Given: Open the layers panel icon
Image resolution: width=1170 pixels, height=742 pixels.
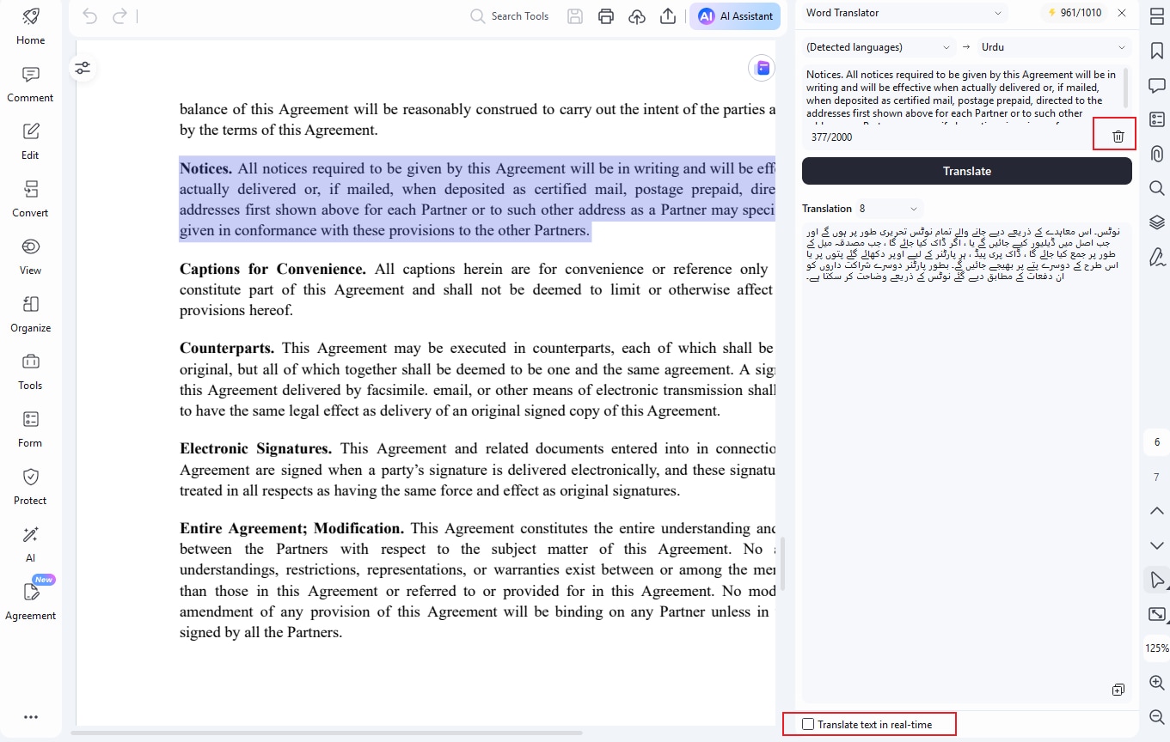Looking at the screenshot, I should [1157, 222].
